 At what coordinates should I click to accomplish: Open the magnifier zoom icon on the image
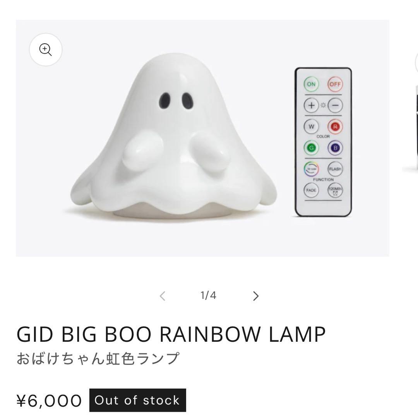pyautogui.click(x=46, y=50)
